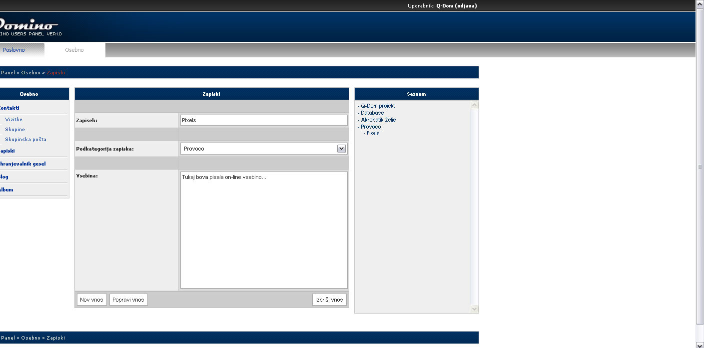Click inside the Vsebina text area
Viewport: 704px width, 348px height.
263,230
